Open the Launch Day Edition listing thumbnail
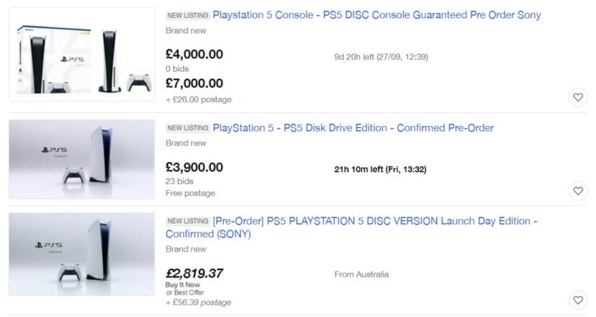The image size is (596, 317). pyautogui.click(x=82, y=254)
